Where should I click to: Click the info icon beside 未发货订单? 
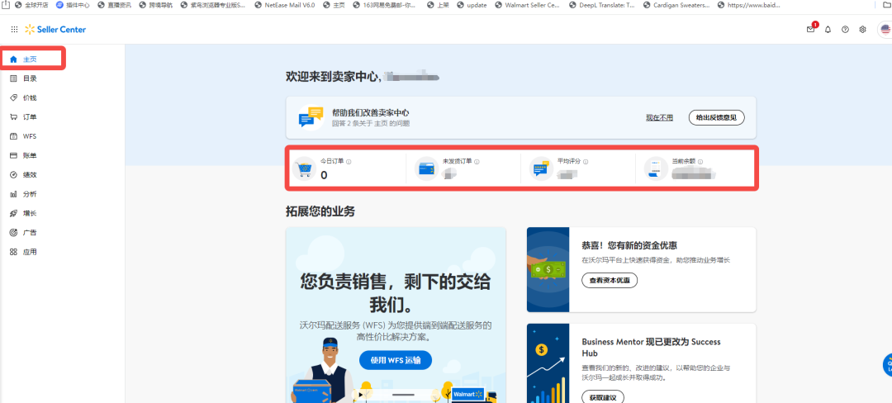[477, 161]
